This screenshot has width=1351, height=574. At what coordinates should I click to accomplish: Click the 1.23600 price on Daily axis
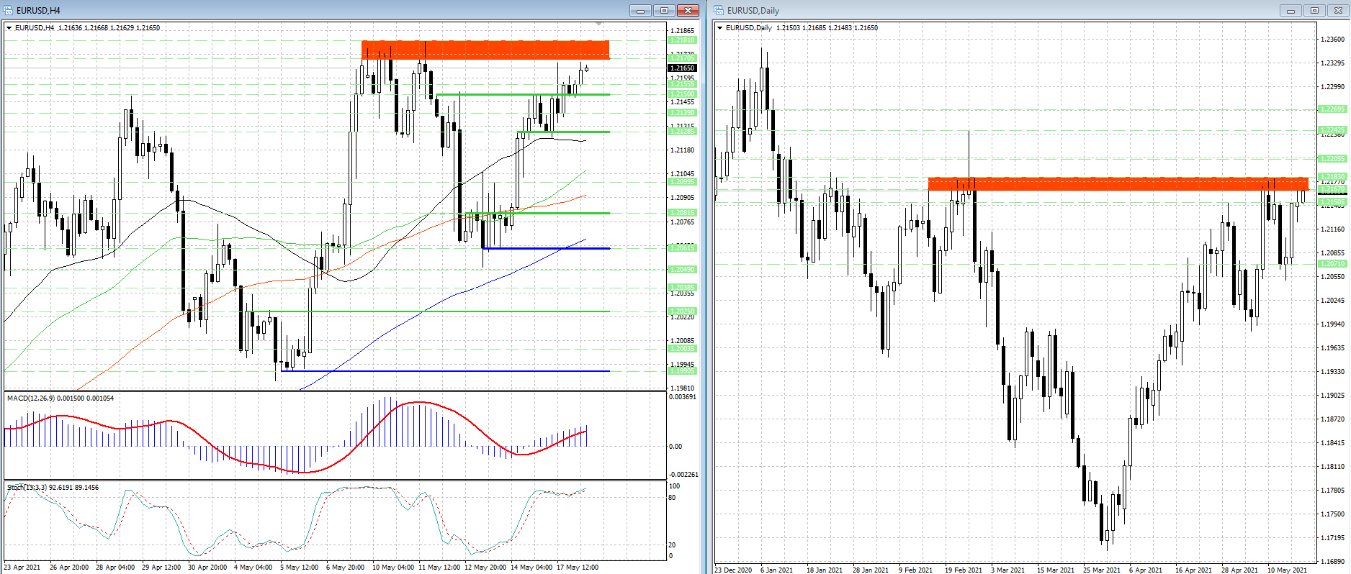tap(1332, 40)
